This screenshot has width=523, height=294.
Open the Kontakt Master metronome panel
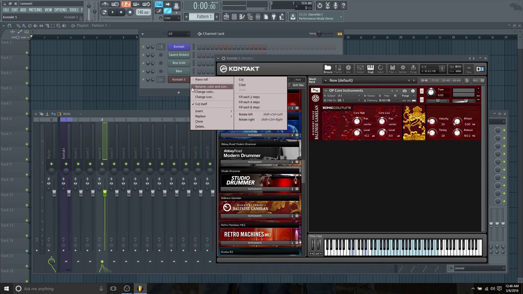coord(338,69)
